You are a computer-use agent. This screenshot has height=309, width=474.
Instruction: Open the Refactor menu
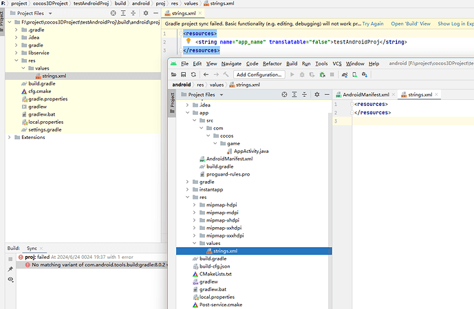click(272, 63)
